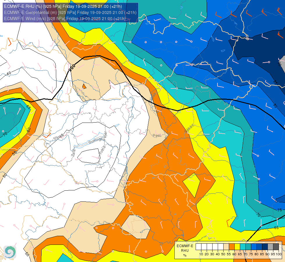
Task: Pick the yellow 60–65 legend swatch
Action: tap(237, 247)
